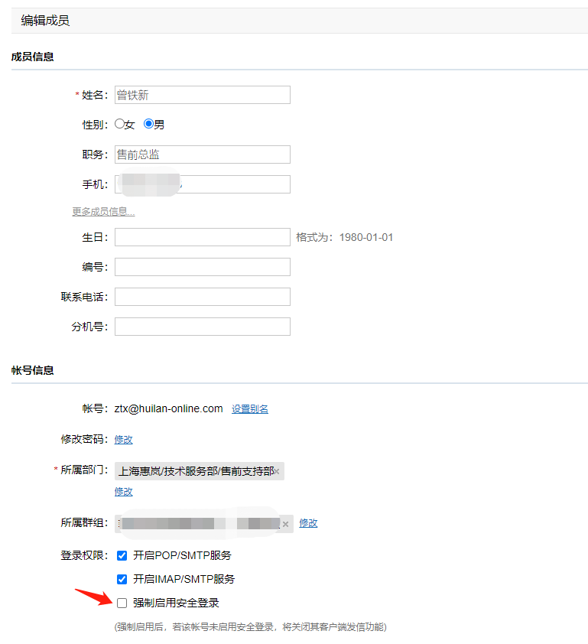Click the 生日 date input
The height and width of the screenshot is (644, 588).
pos(202,237)
